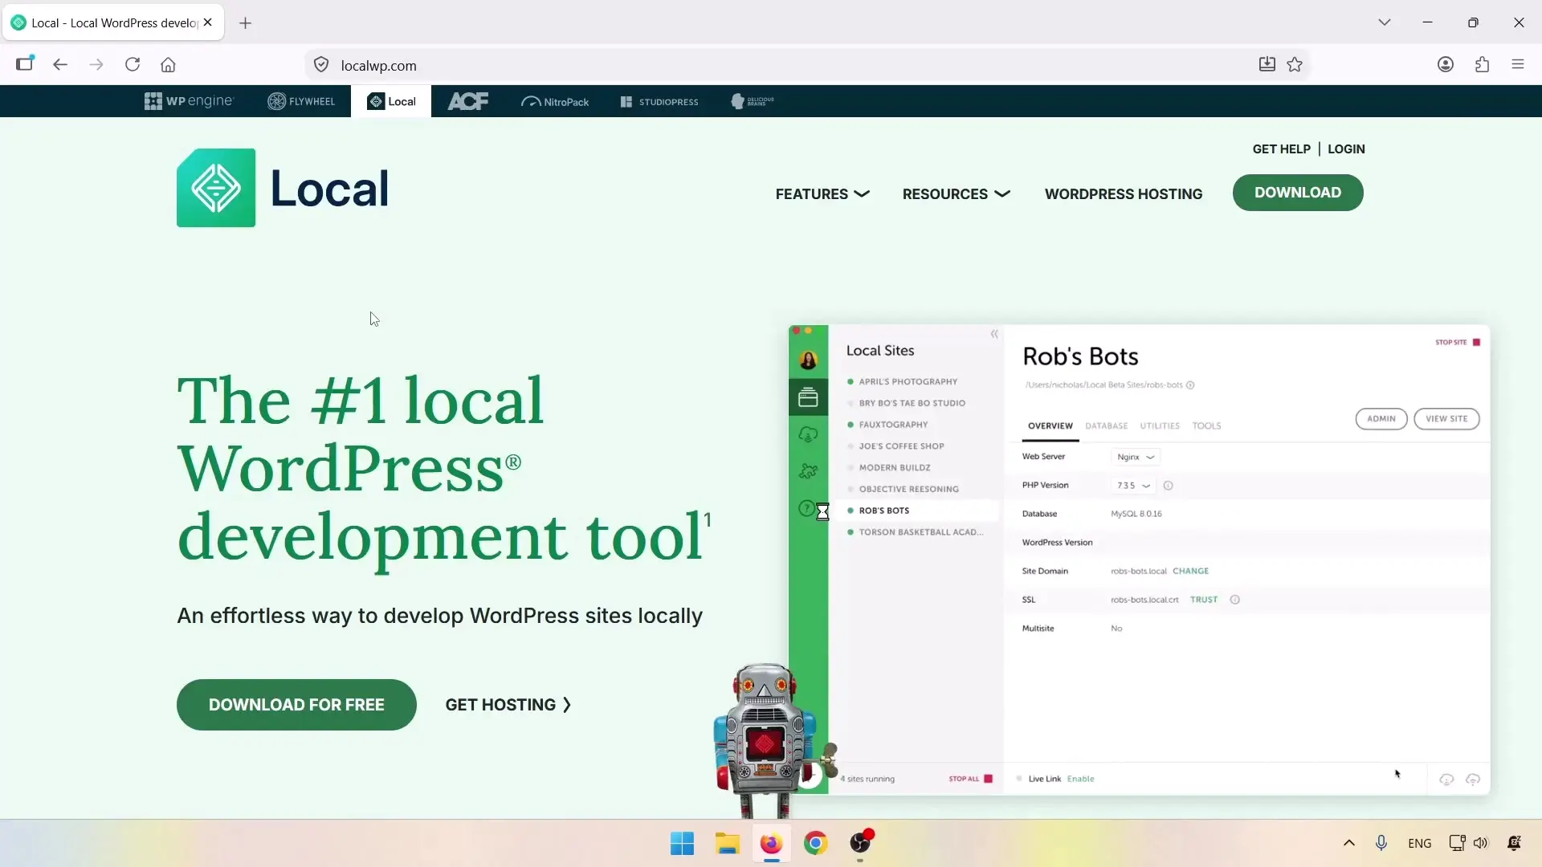
Task: Open the ACF brand link
Action: click(468, 101)
